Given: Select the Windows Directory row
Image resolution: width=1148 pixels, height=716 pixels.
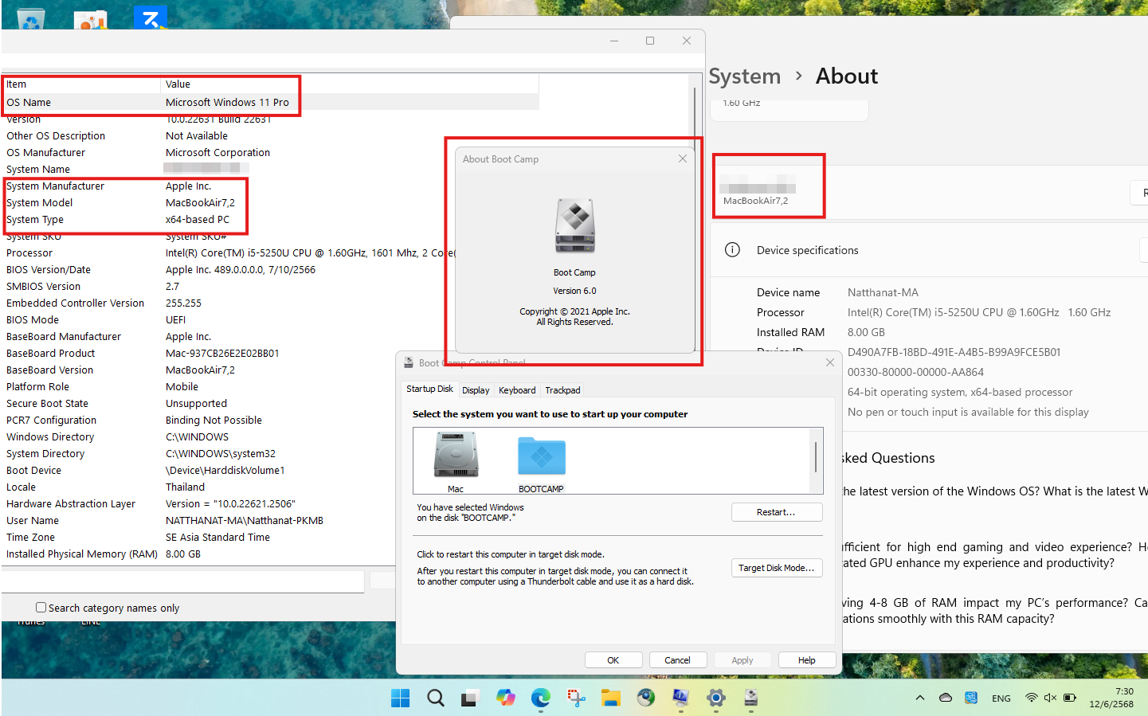Looking at the screenshot, I should [270, 436].
